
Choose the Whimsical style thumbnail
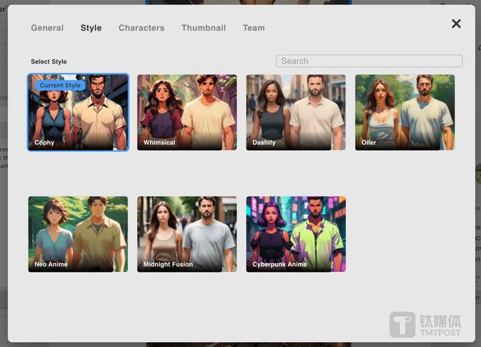pos(187,112)
